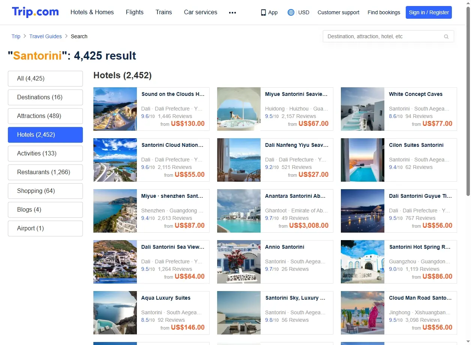
Task: Select the Blogs (4) filter
Action: pyautogui.click(x=45, y=210)
